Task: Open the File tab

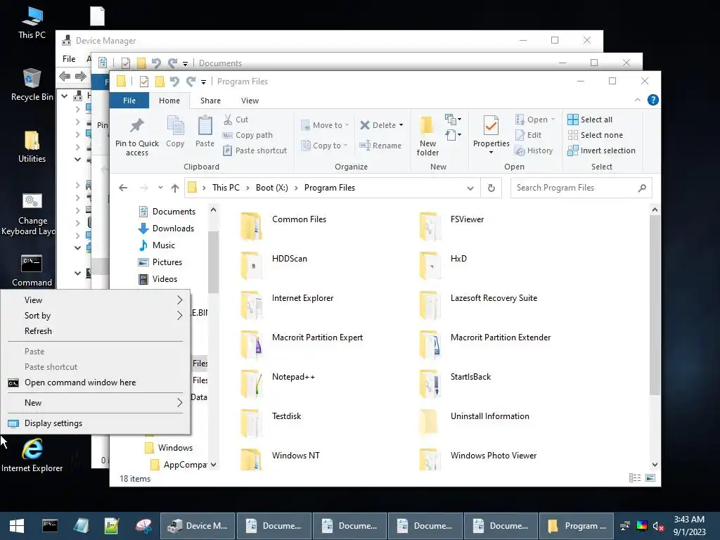Action: tap(129, 101)
